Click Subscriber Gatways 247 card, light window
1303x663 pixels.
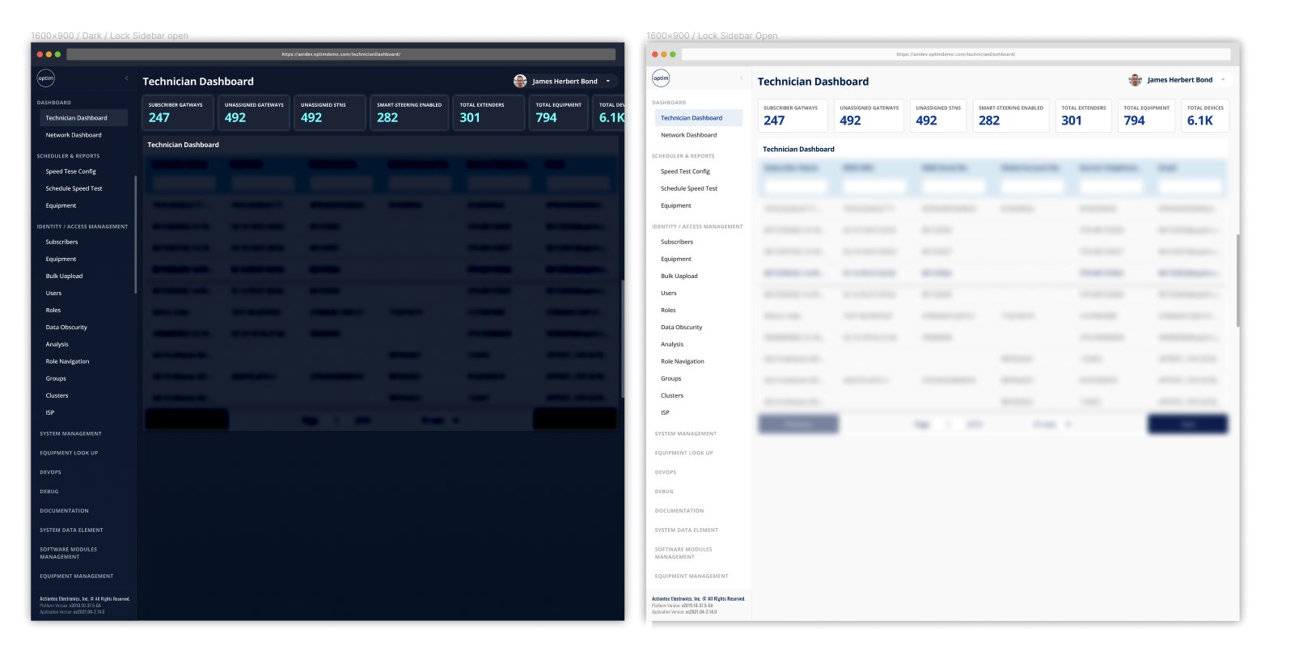pyautogui.click(x=793, y=116)
